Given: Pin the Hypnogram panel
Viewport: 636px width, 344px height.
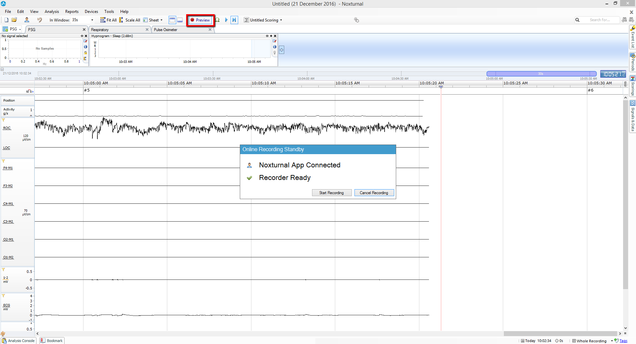Looking at the screenshot, I should (x=267, y=36).
